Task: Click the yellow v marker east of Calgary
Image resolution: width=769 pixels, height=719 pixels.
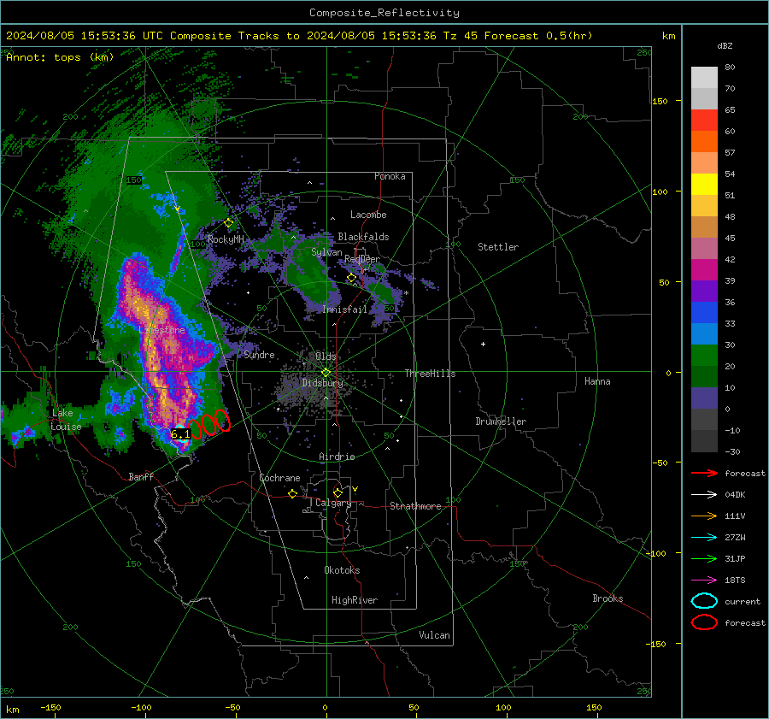Action: click(x=355, y=489)
